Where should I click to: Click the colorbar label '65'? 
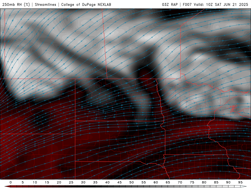(x=168, y=182)
